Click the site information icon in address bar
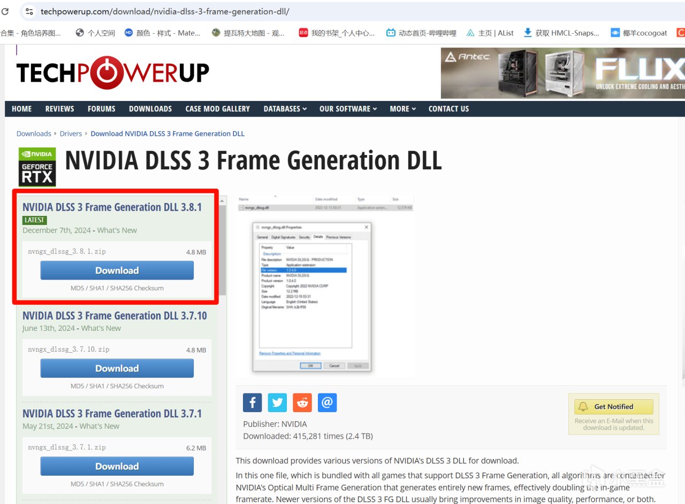 [x=29, y=11]
